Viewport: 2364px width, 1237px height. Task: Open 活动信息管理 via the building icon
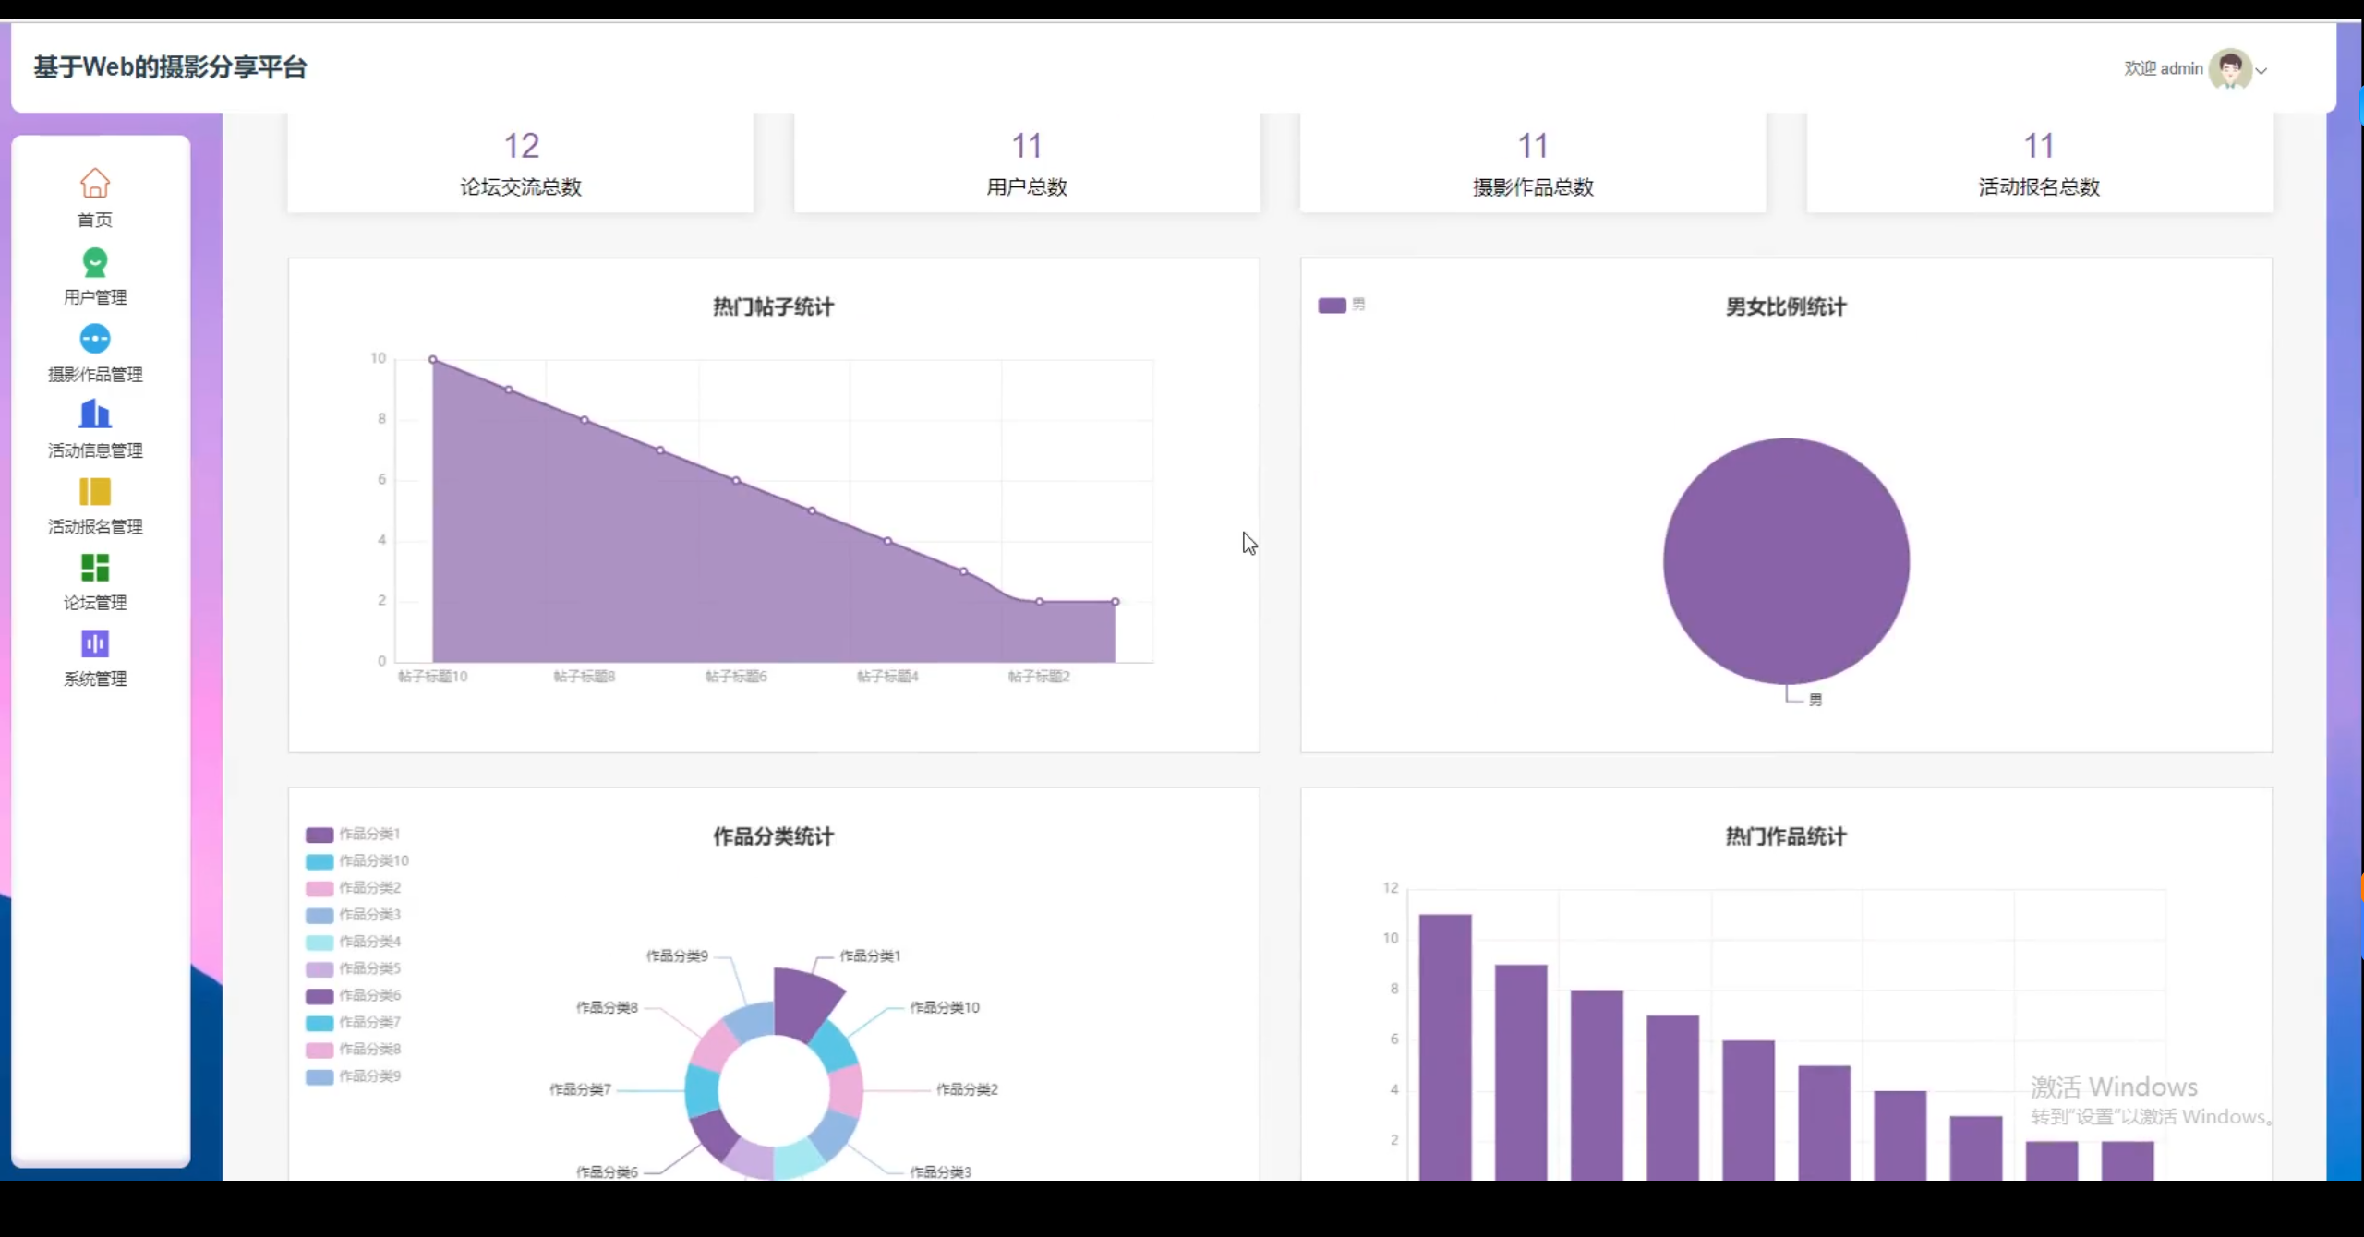[94, 414]
